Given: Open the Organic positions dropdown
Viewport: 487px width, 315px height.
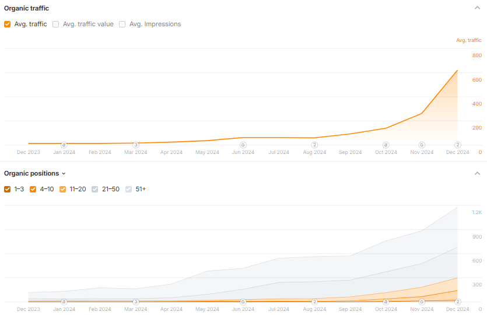Looking at the screenshot, I should [35, 173].
